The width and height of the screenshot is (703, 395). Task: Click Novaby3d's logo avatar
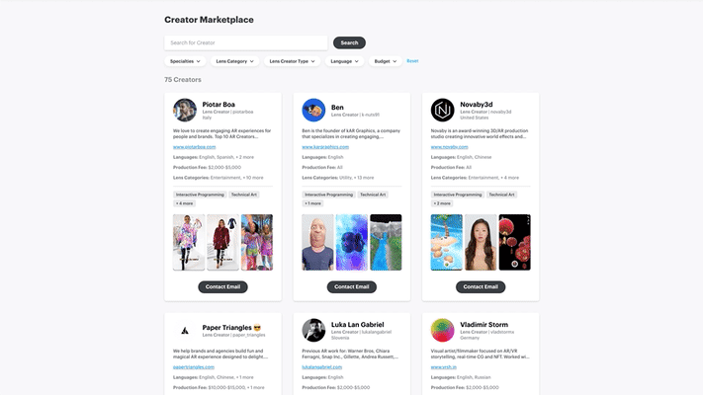click(443, 111)
